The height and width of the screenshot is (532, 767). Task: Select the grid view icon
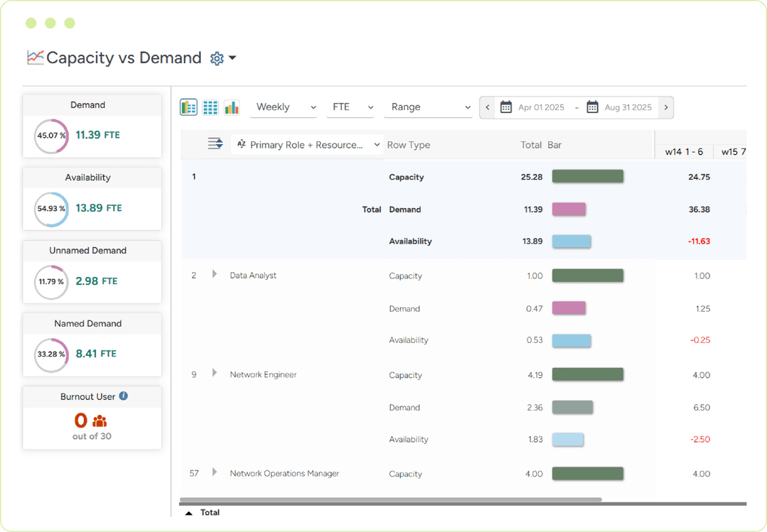(210, 107)
